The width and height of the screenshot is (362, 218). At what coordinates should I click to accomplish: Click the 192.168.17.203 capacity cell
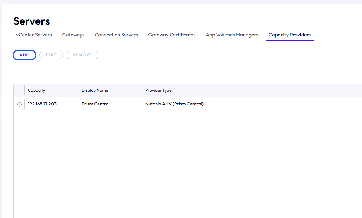click(42, 104)
